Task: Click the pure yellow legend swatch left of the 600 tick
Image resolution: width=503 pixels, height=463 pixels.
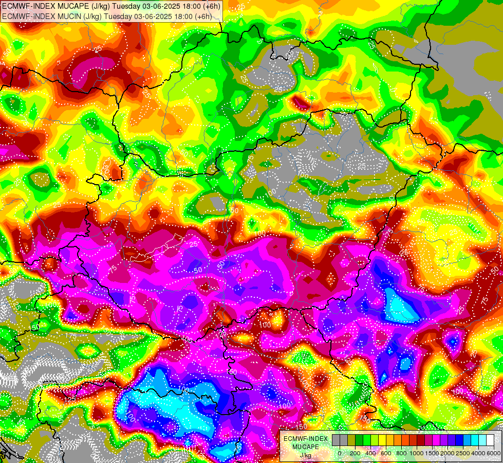Action: pos(382,440)
